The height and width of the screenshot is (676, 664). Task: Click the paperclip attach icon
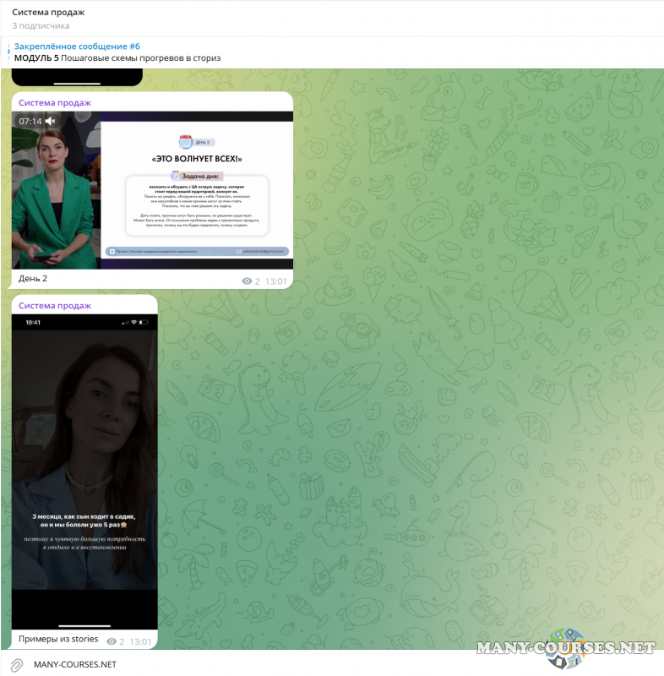[x=16, y=664]
